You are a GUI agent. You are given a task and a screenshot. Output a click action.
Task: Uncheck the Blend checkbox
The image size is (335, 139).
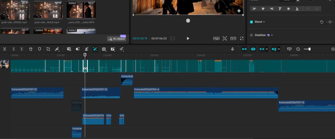[x=252, y=22]
